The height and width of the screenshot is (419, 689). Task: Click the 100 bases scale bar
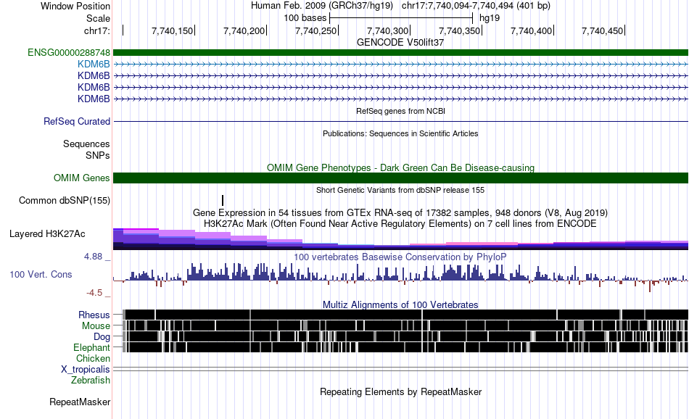click(401, 18)
